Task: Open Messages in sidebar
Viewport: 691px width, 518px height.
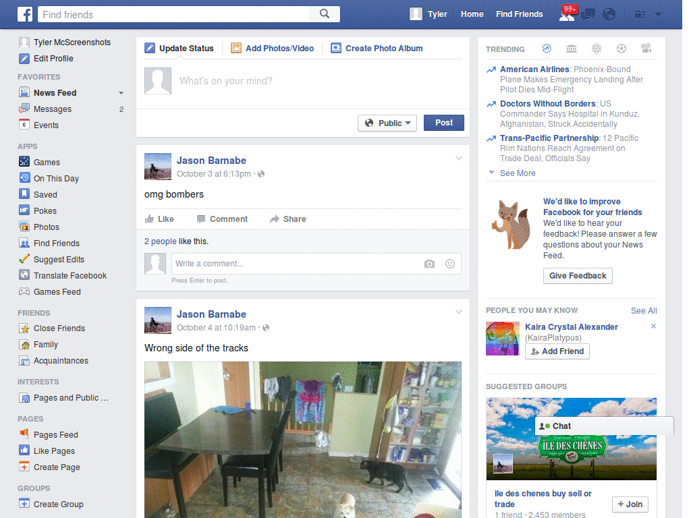Action: click(45, 109)
